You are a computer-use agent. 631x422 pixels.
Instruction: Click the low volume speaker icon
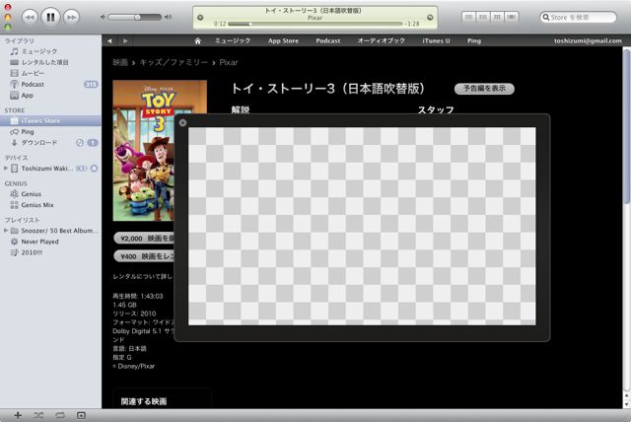pyautogui.click(x=103, y=17)
